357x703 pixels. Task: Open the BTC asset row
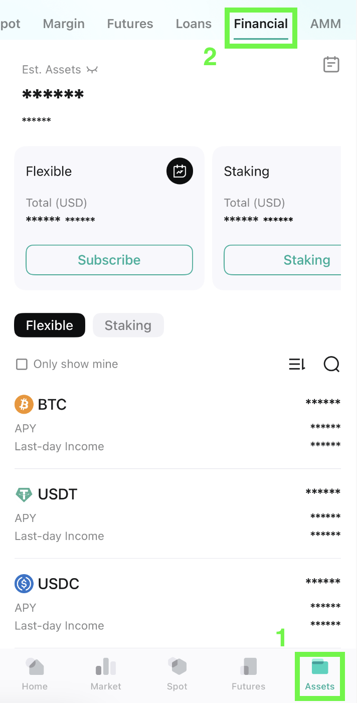click(177, 424)
